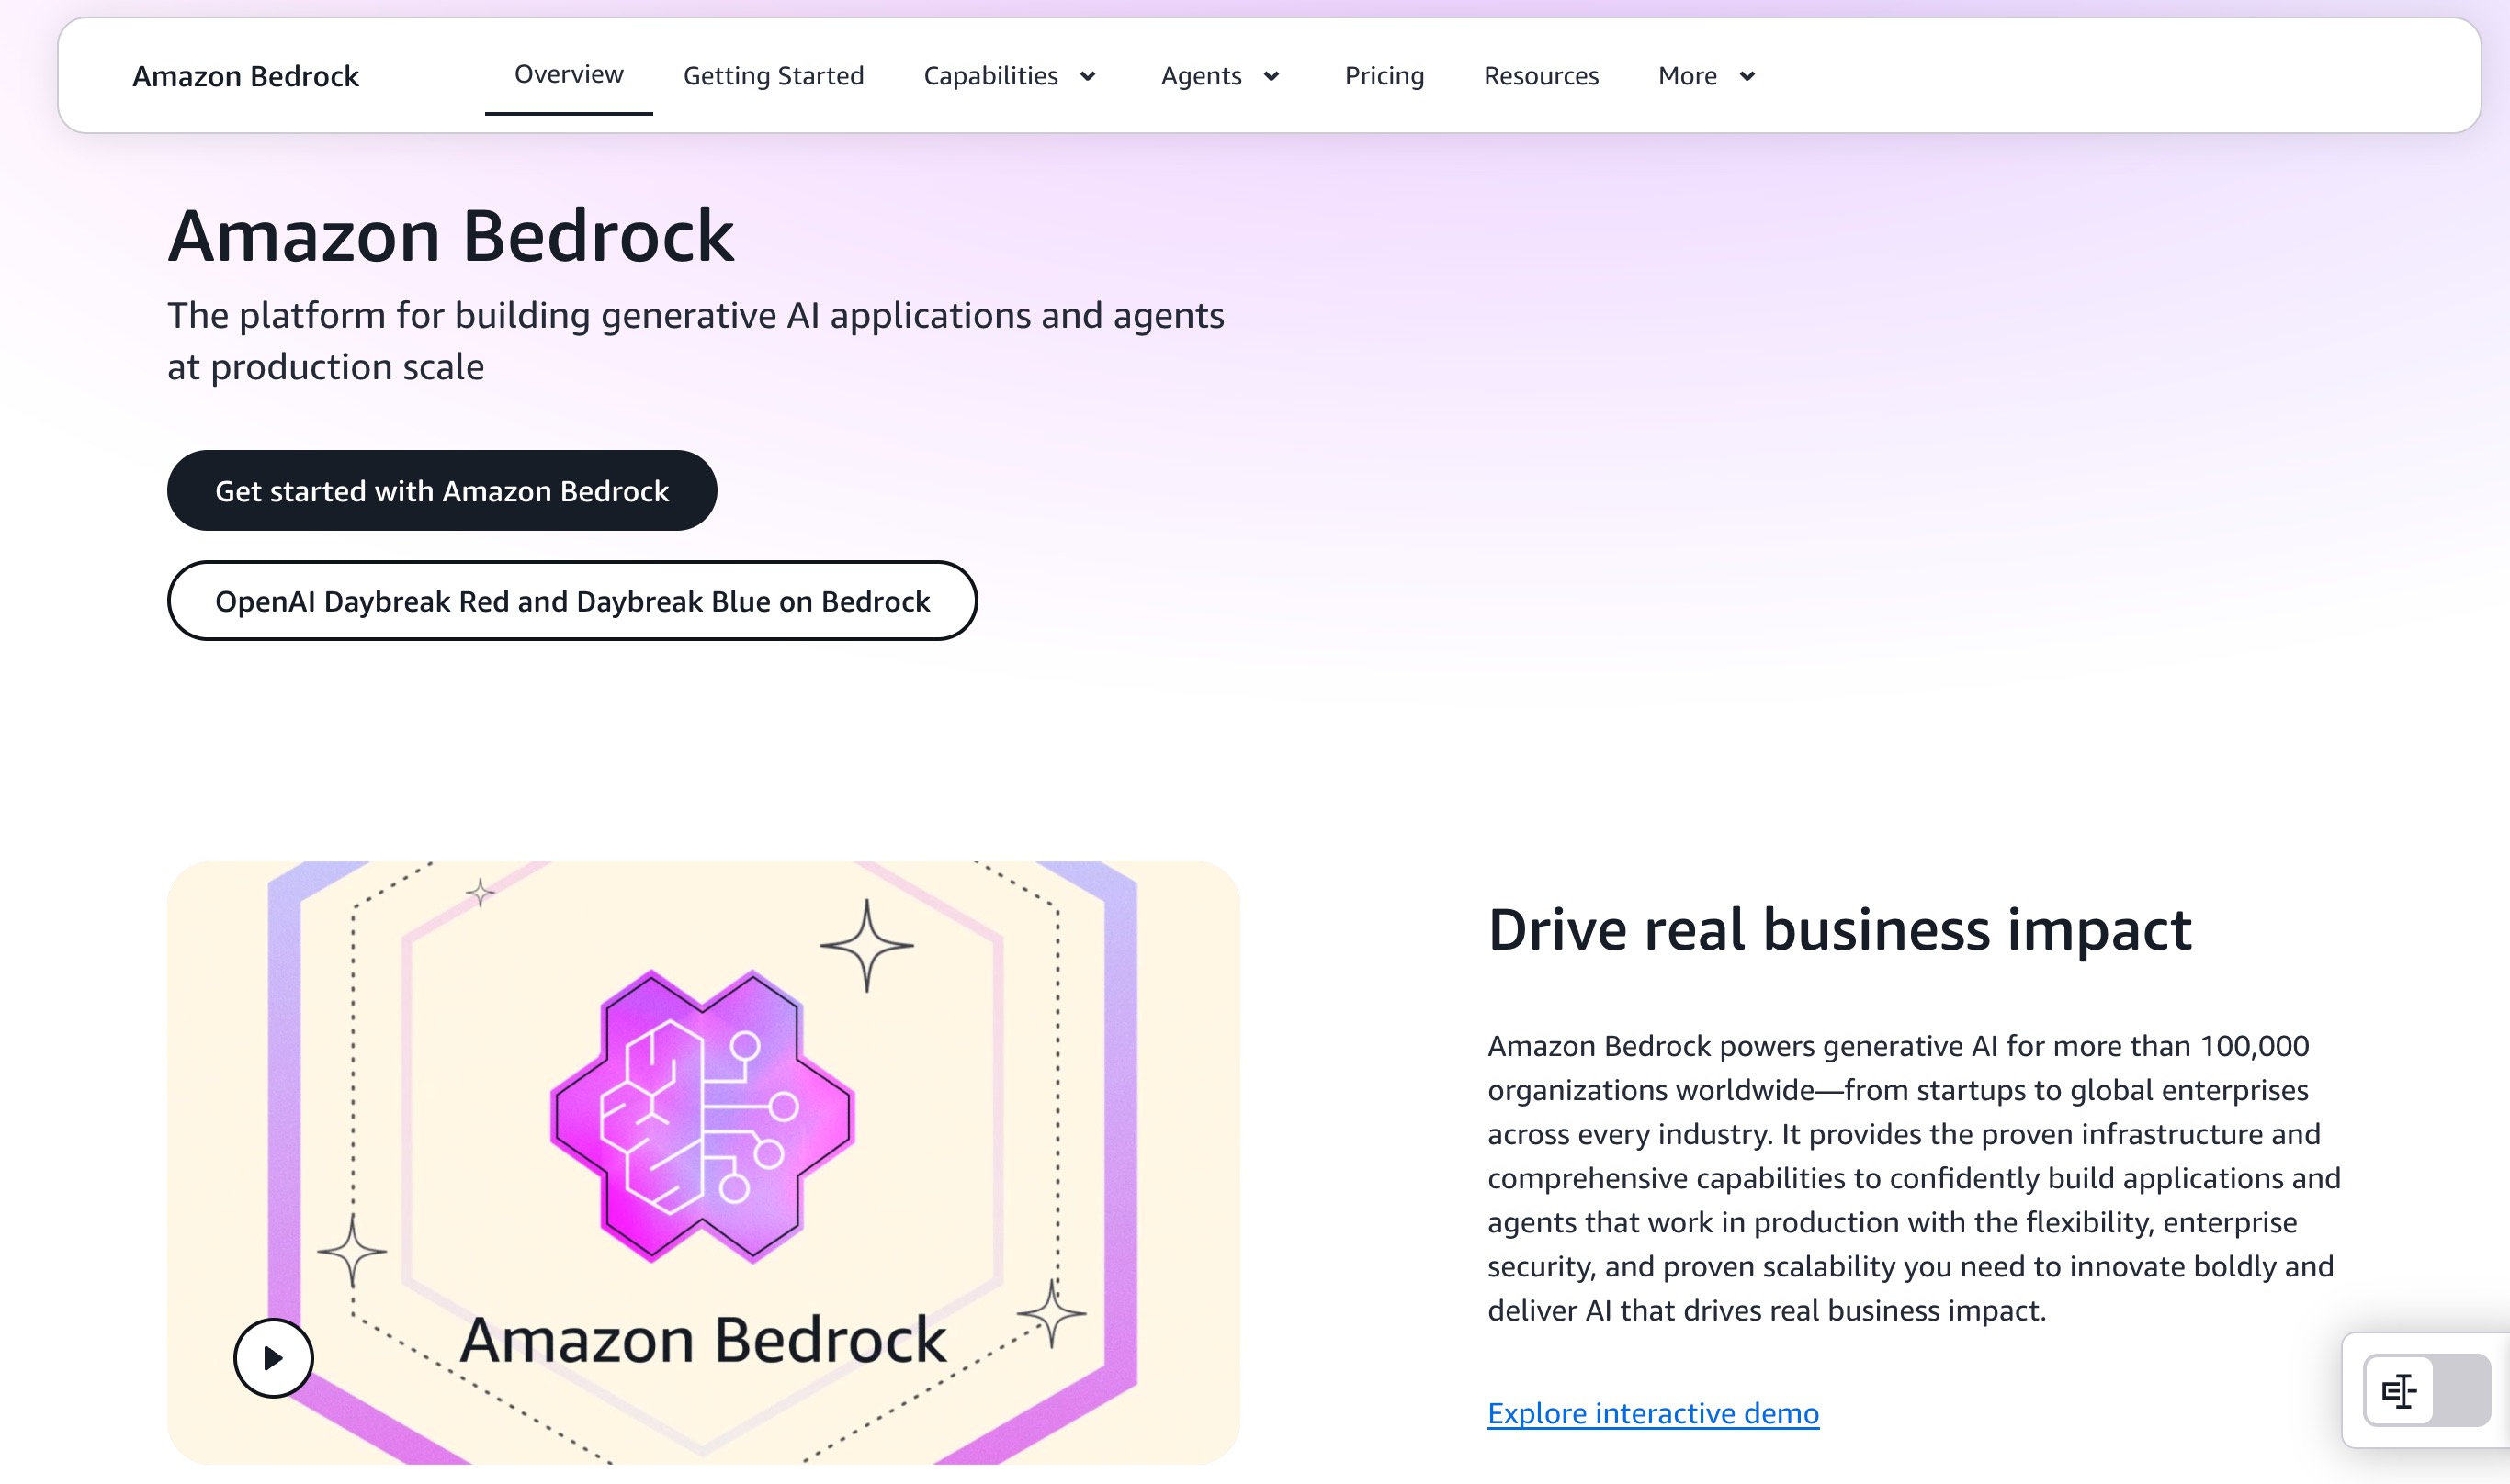Click the Amazon Bedrock video thumbnail
The image size is (2510, 1484).
[x=703, y=1162]
